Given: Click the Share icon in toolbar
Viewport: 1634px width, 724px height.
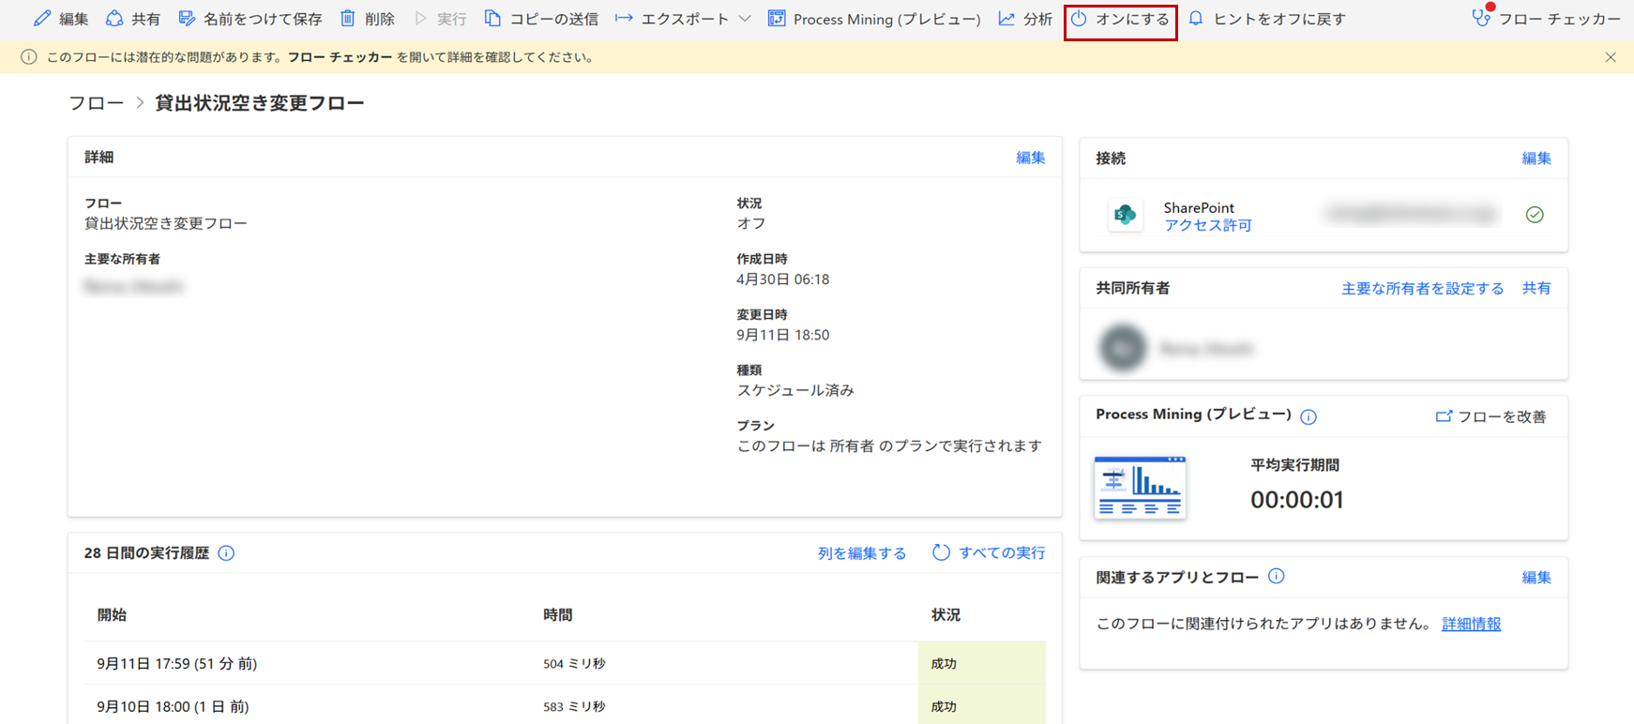Looking at the screenshot, I should click(114, 19).
